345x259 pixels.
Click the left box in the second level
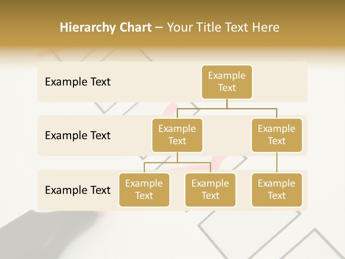click(x=177, y=135)
